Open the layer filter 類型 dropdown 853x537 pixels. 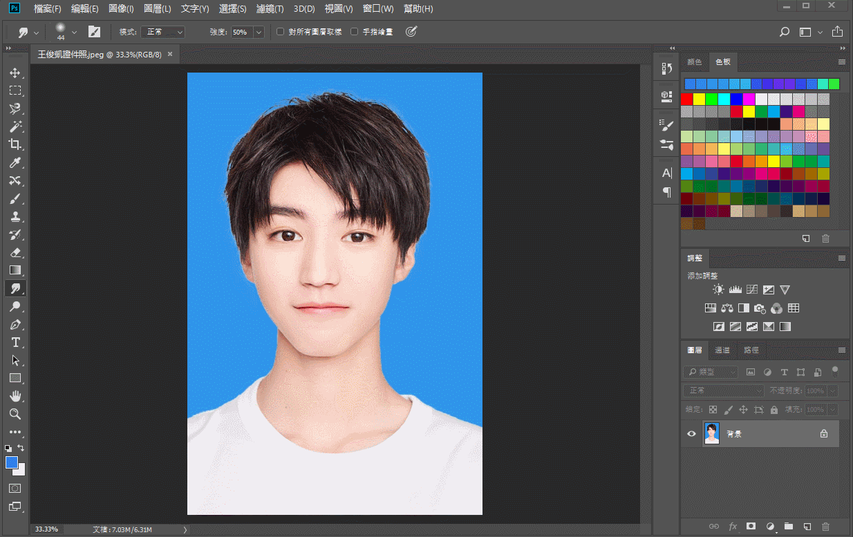click(x=711, y=373)
